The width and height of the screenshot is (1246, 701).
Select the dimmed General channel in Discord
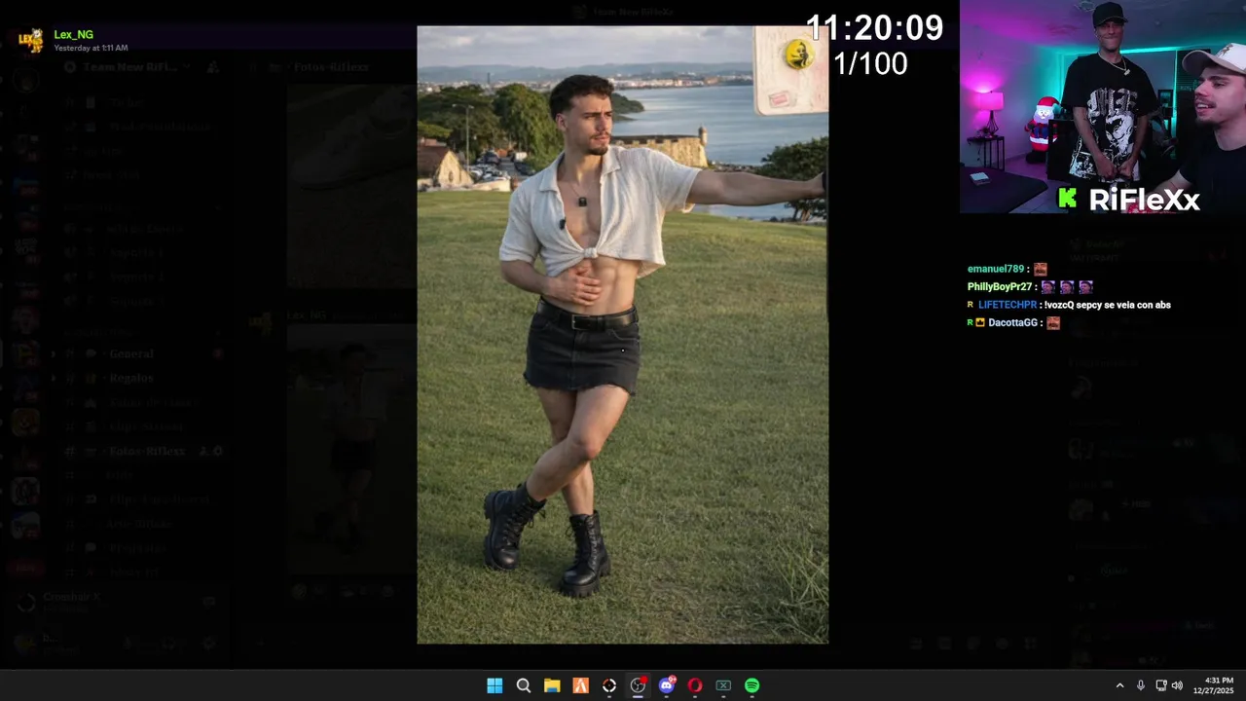point(131,353)
